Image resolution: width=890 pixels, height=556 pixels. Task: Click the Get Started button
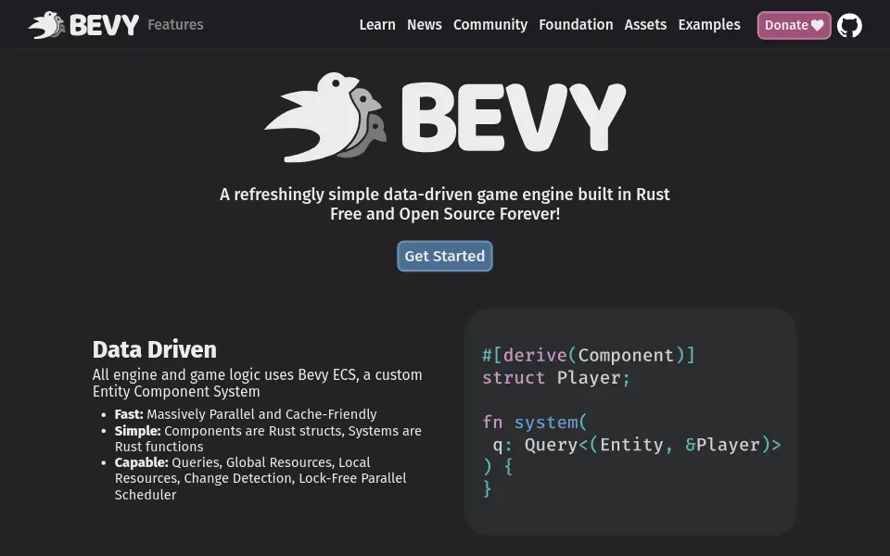[444, 256]
